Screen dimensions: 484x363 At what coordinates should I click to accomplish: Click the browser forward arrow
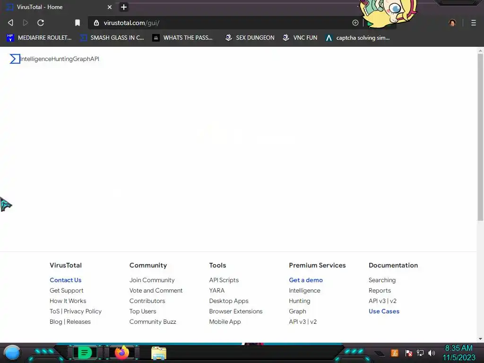pos(26,23)
